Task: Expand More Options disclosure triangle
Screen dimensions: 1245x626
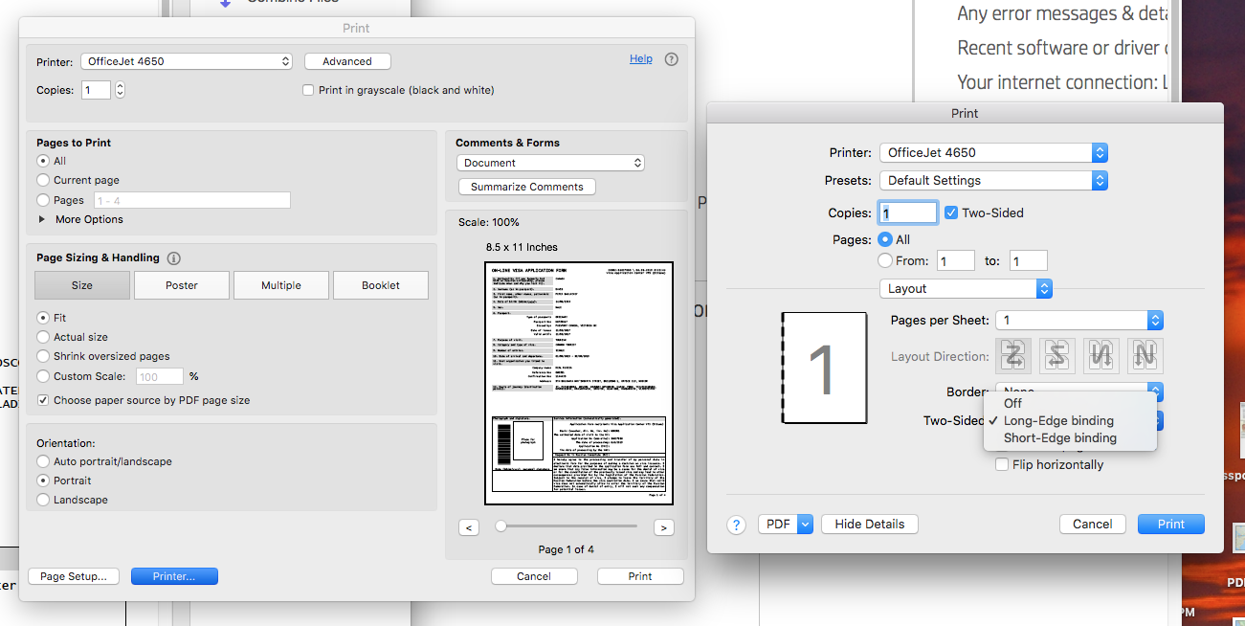Action: click(x=42, y=219)
